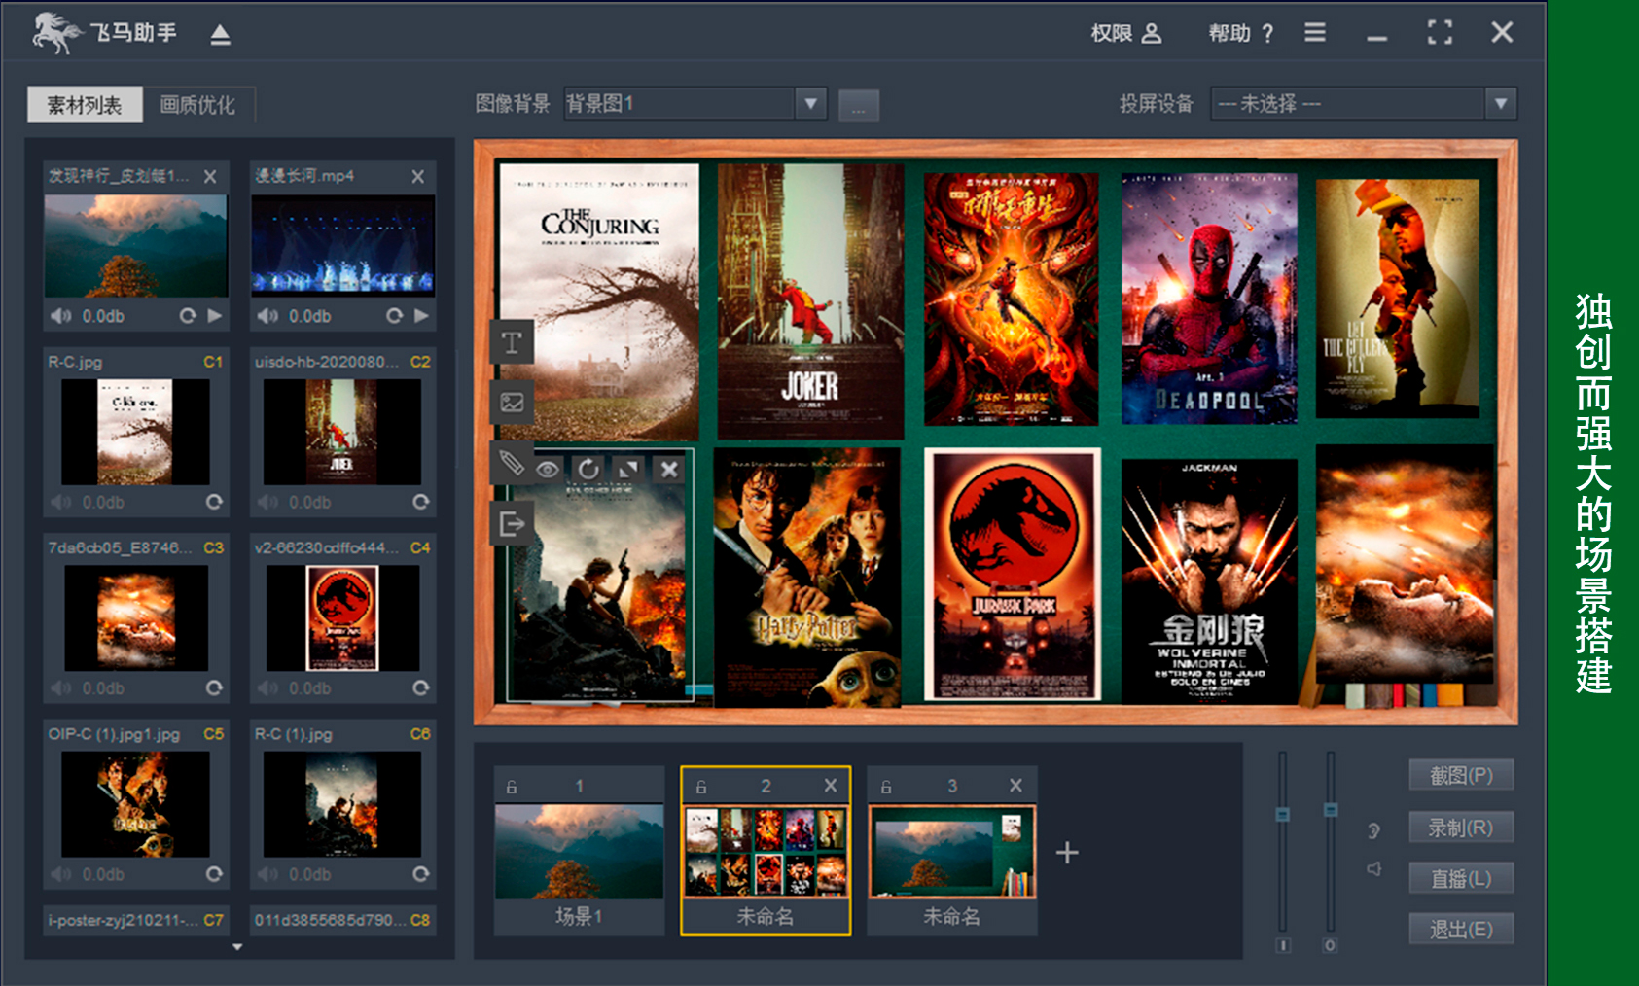Add a new scene with the plus icon
This screenshot has width=1639, height=986.
coord(1067,853)
